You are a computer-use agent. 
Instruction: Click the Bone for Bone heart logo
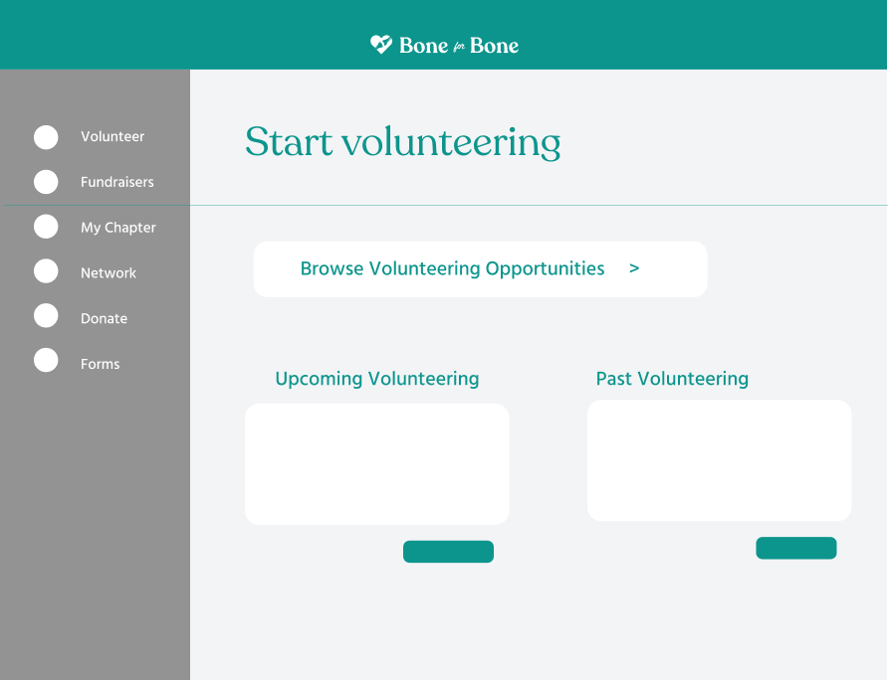point(380,44)
